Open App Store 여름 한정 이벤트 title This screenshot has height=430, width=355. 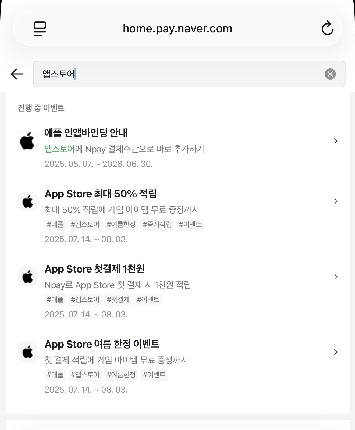pos(102,344)
